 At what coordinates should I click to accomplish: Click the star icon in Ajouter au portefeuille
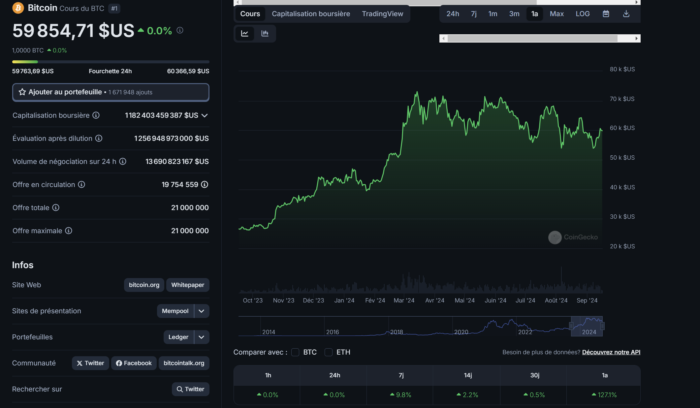(22, 92)
